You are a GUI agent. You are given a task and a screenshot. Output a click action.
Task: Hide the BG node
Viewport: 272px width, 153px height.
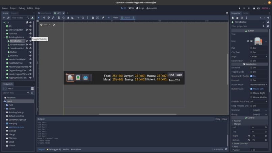tap(30, 26)
